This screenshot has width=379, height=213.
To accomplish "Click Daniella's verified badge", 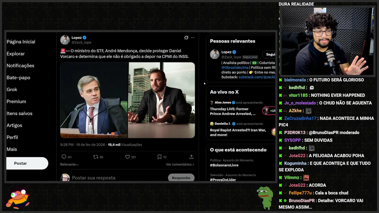I will click(234, 124).
